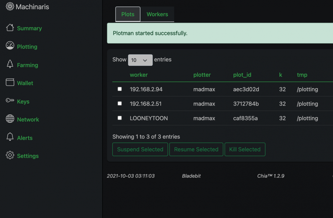Sort table by the plot_id column header
Viewport: 333px width, 218px height.
click(242, 75)
